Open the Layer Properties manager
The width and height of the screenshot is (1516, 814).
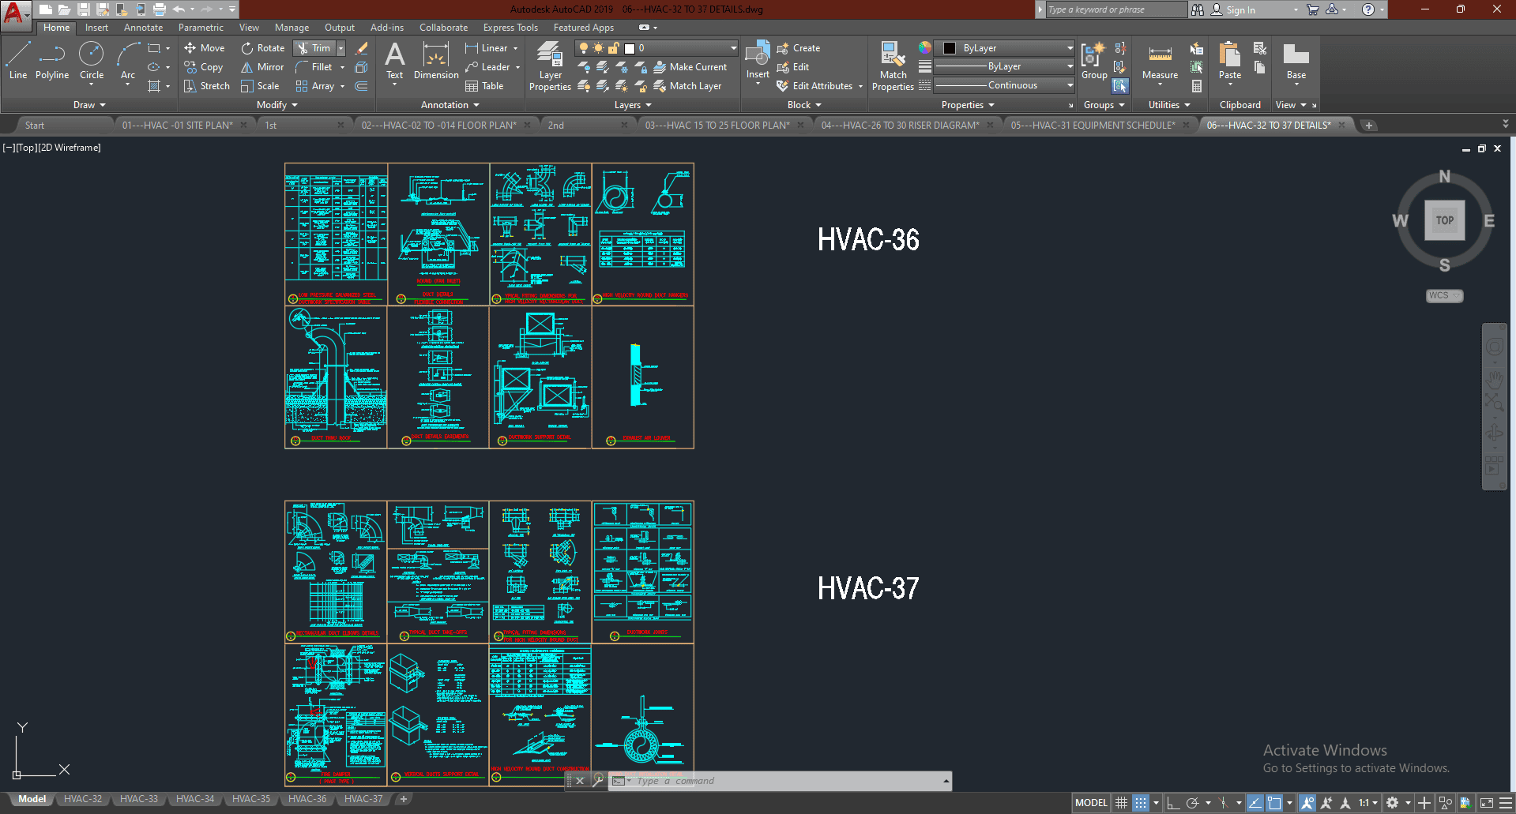pyautogui.click(x=550, y=66)
